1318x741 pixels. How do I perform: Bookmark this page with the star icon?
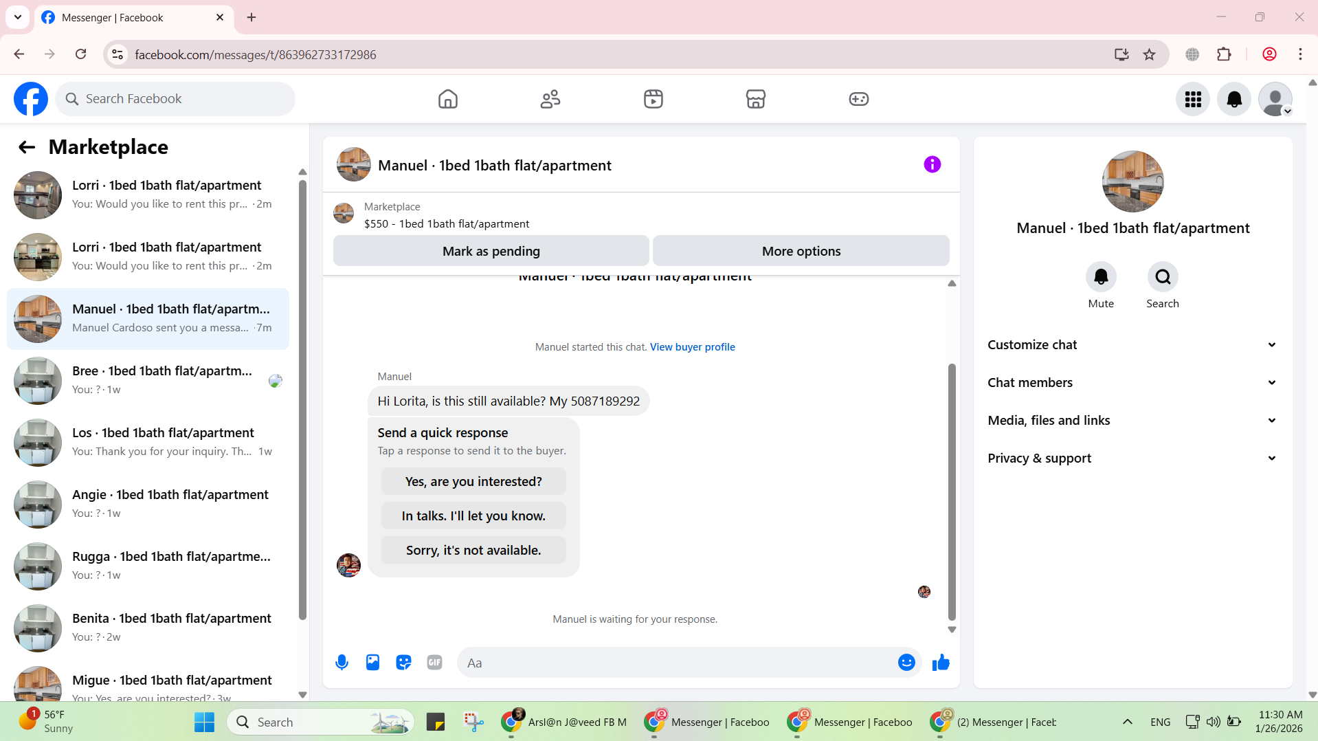point(1149,54)
